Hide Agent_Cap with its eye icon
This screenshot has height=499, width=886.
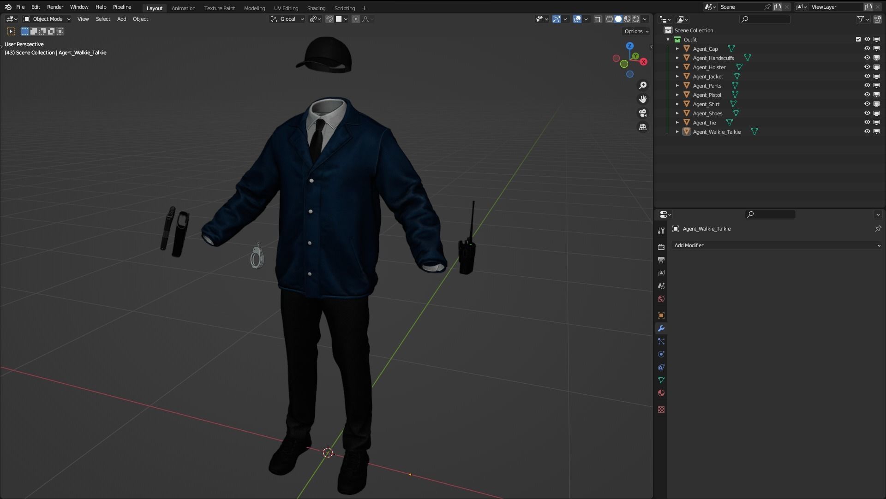pos(867,48)
